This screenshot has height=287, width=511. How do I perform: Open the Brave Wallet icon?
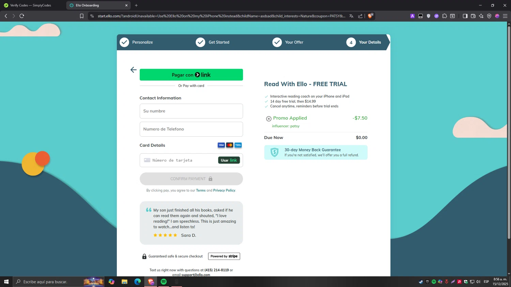(x=473, y=16)
